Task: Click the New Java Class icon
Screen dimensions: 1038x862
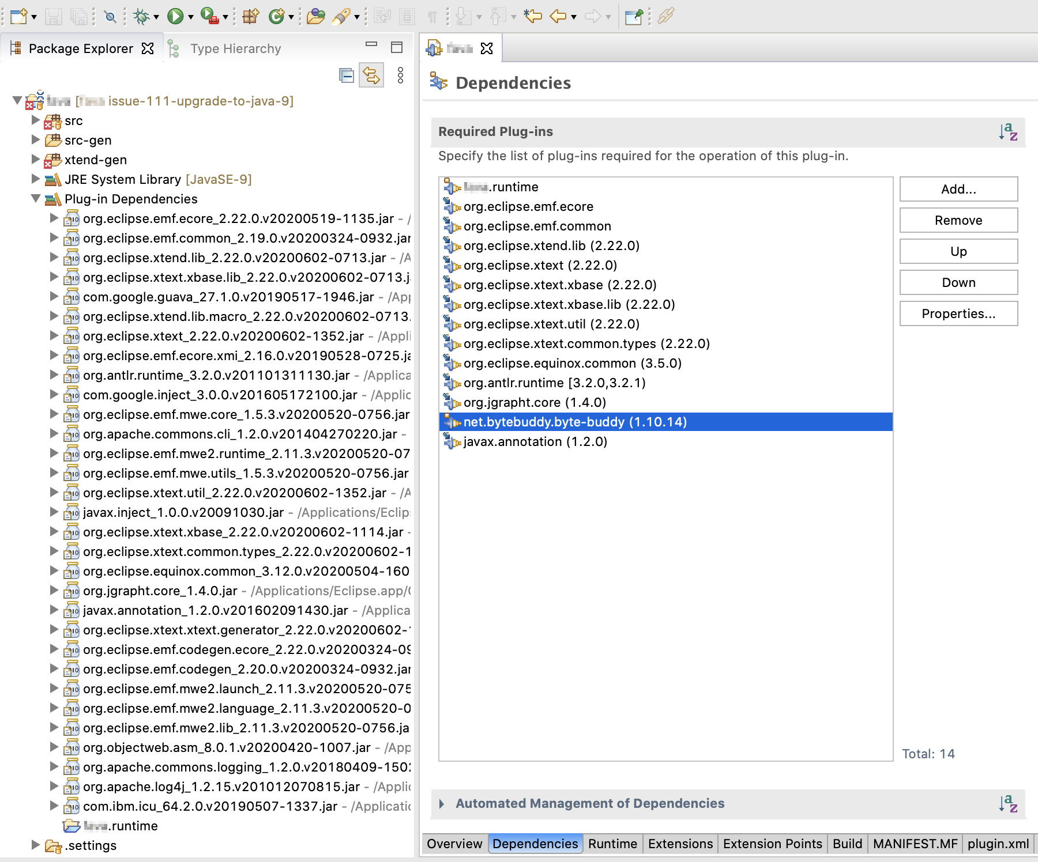Action: click(x=277, y=16)
